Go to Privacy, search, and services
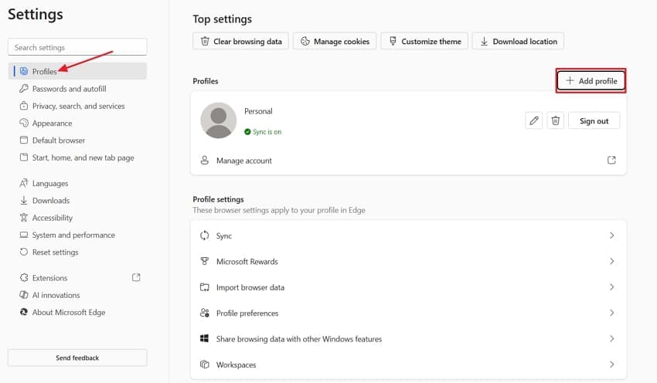 (77, 106)
